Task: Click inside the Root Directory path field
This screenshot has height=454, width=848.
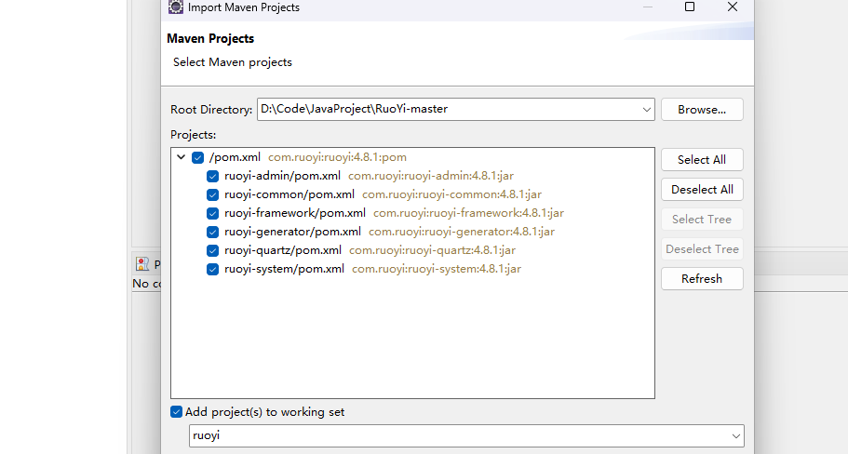Action: pyautogui.click(x=449, y=109)
